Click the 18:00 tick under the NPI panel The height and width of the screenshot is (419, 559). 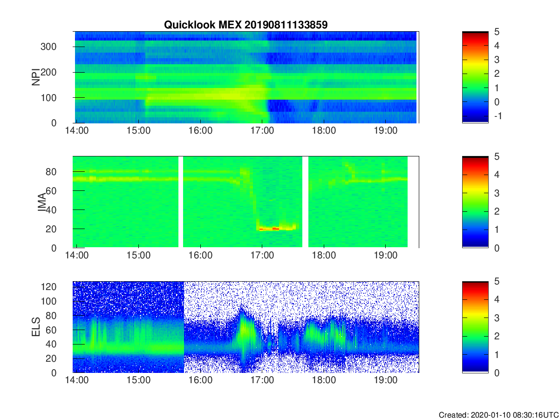coord(324,131)
